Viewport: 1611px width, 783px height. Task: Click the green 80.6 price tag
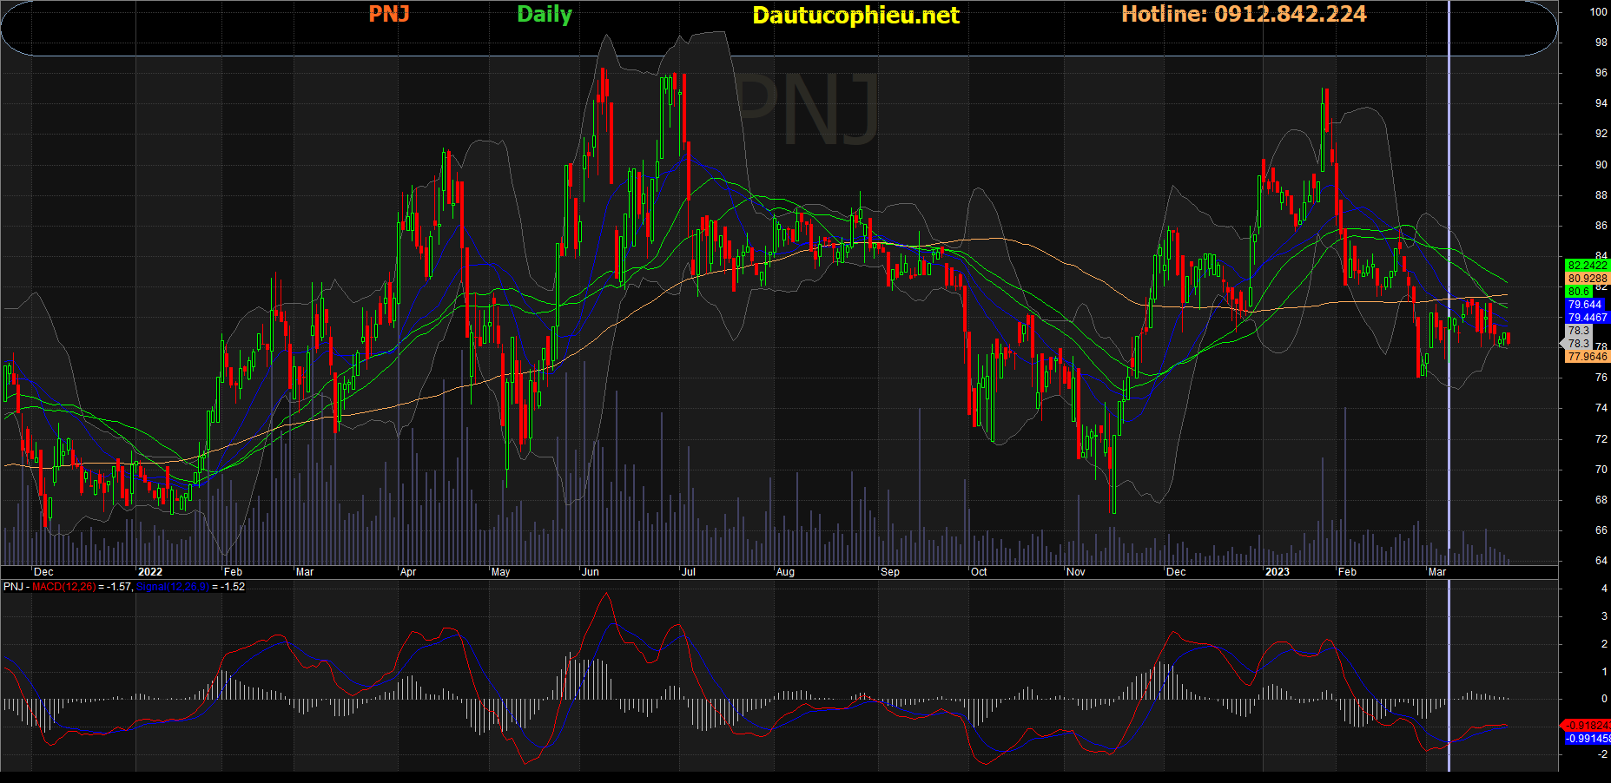tap(1579, 292)
